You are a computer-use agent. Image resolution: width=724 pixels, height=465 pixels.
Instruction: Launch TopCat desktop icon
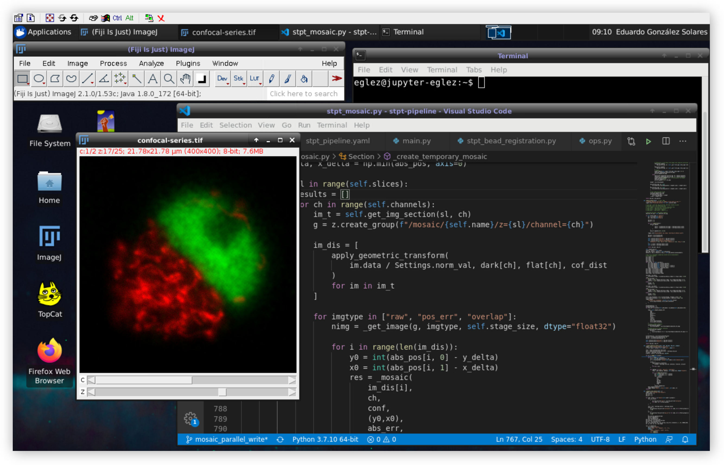point(50,300)
